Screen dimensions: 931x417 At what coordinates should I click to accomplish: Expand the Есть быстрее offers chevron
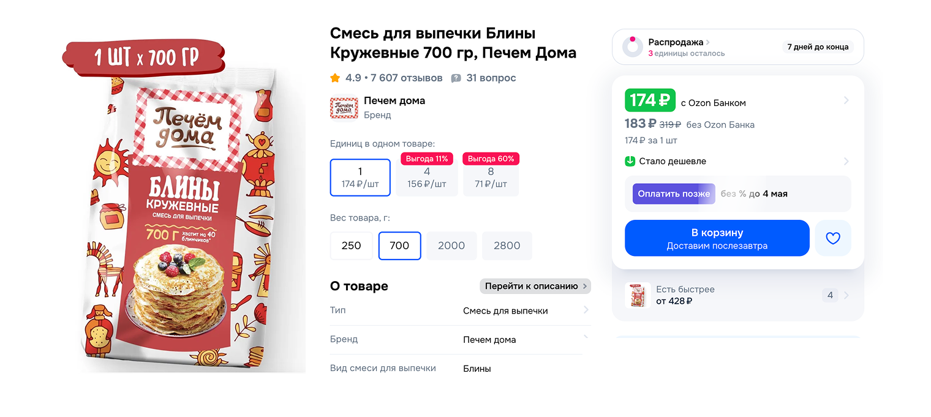(x=846, y=295)
